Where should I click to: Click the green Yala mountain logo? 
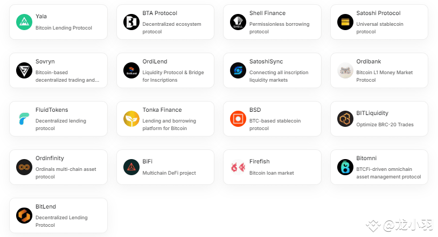click(24, 22)
